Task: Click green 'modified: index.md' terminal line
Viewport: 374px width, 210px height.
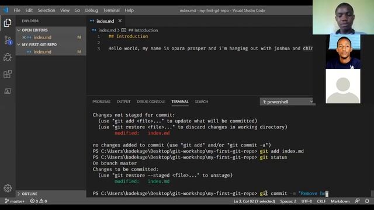Action: pos(142,181)
